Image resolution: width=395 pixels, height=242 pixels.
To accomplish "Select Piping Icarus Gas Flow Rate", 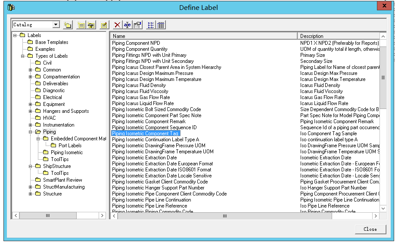I will [141, 97].
